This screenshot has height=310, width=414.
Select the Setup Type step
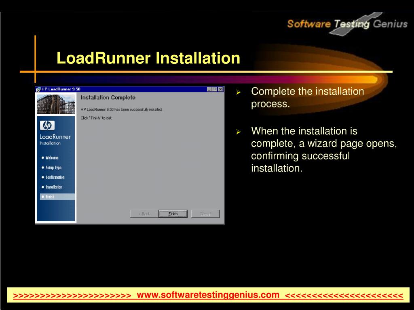pyautogui.click(x=51, y=168)
